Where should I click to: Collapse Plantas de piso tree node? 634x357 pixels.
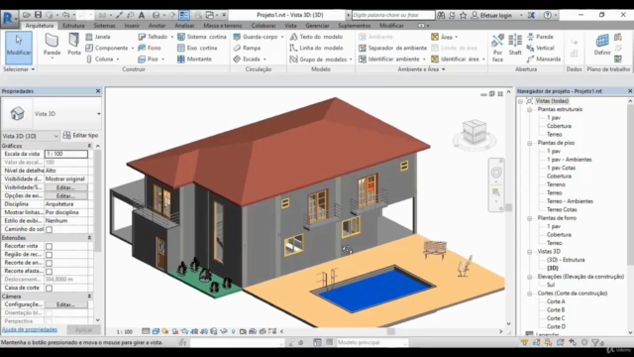point(530,143)
